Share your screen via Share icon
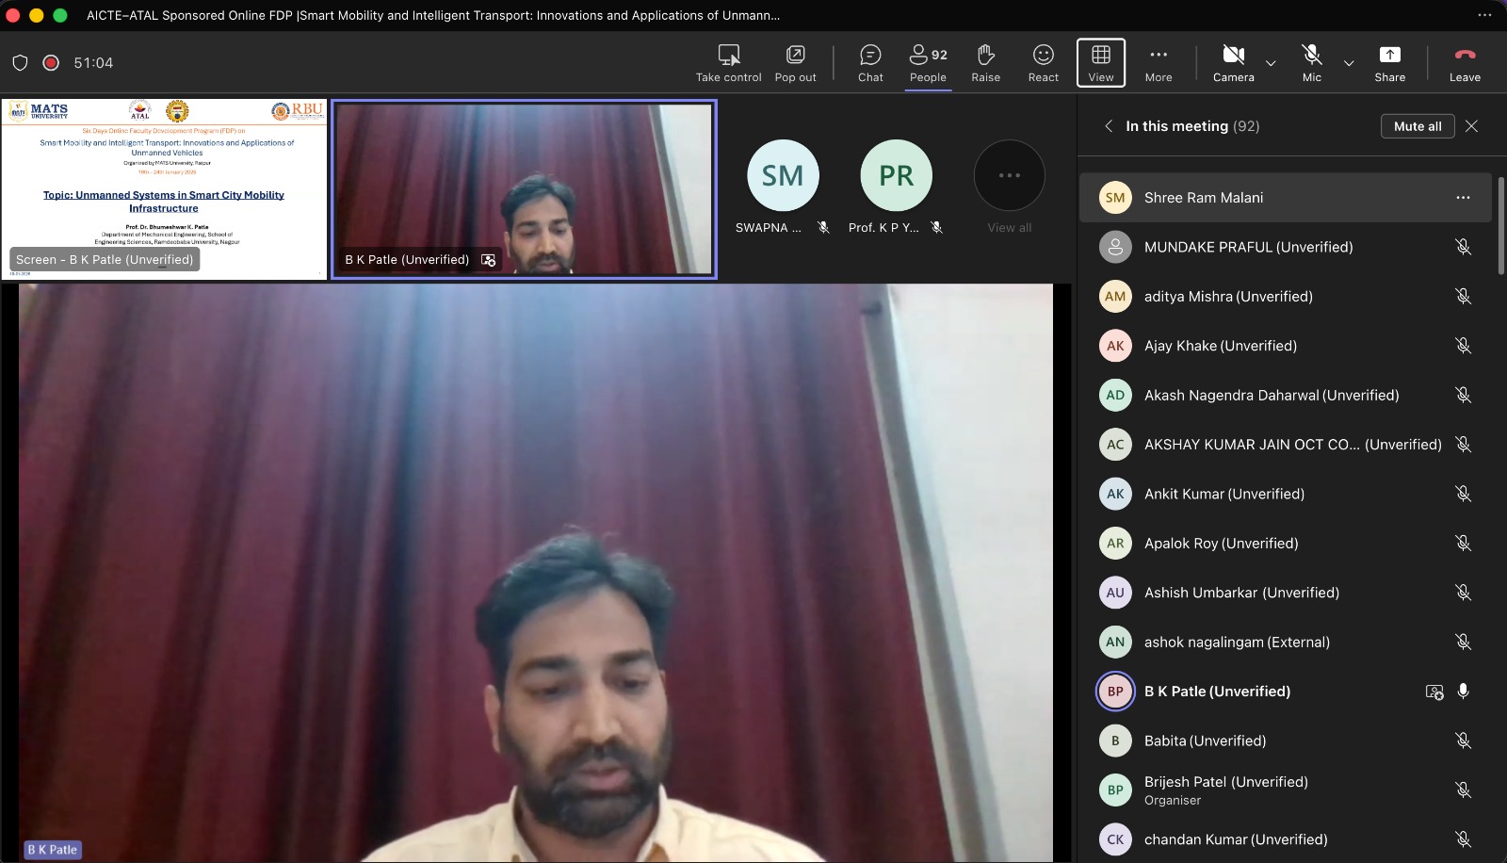 point(1389,63)
